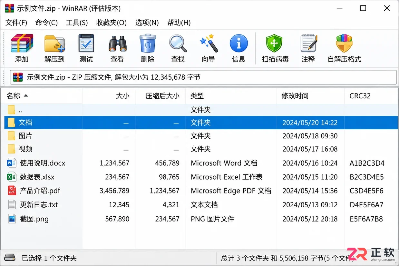Click type cell Microsoft Edge PDF 文档
Screen dimensions: 399x266
pyautogui.click(x=231, y=191)
